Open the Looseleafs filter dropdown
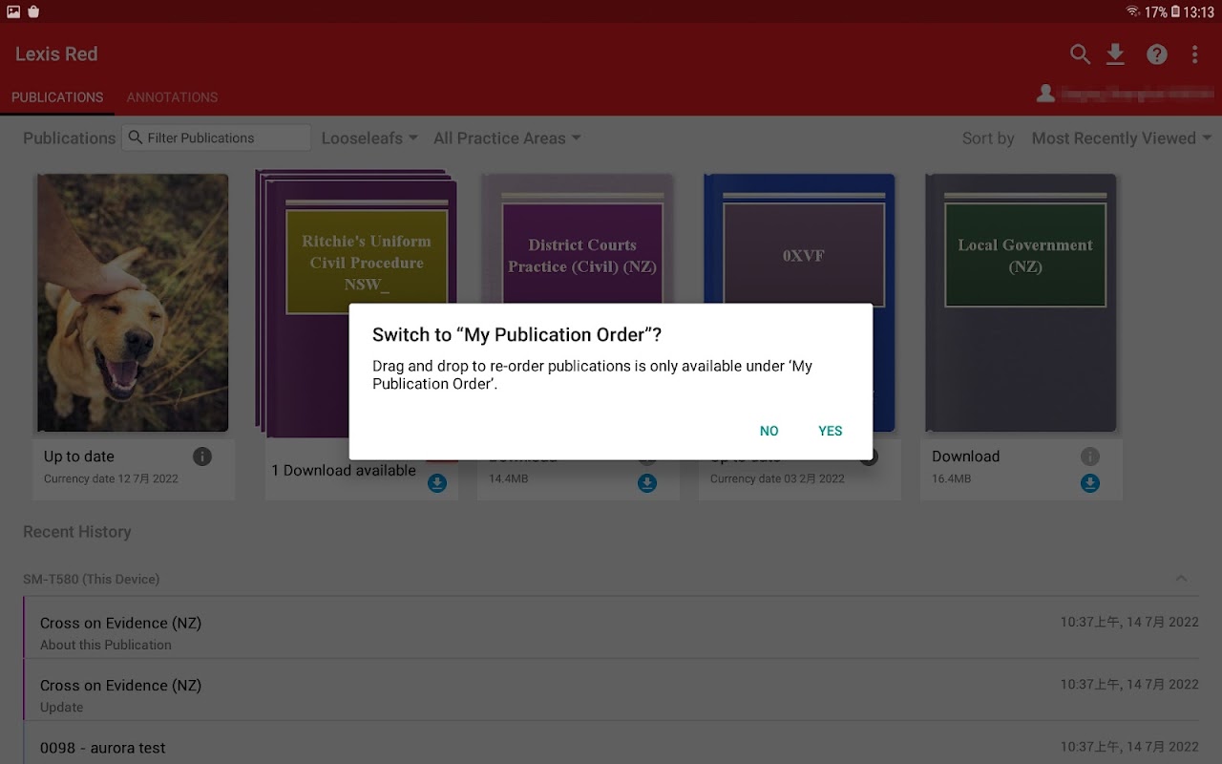 [369, 138]
